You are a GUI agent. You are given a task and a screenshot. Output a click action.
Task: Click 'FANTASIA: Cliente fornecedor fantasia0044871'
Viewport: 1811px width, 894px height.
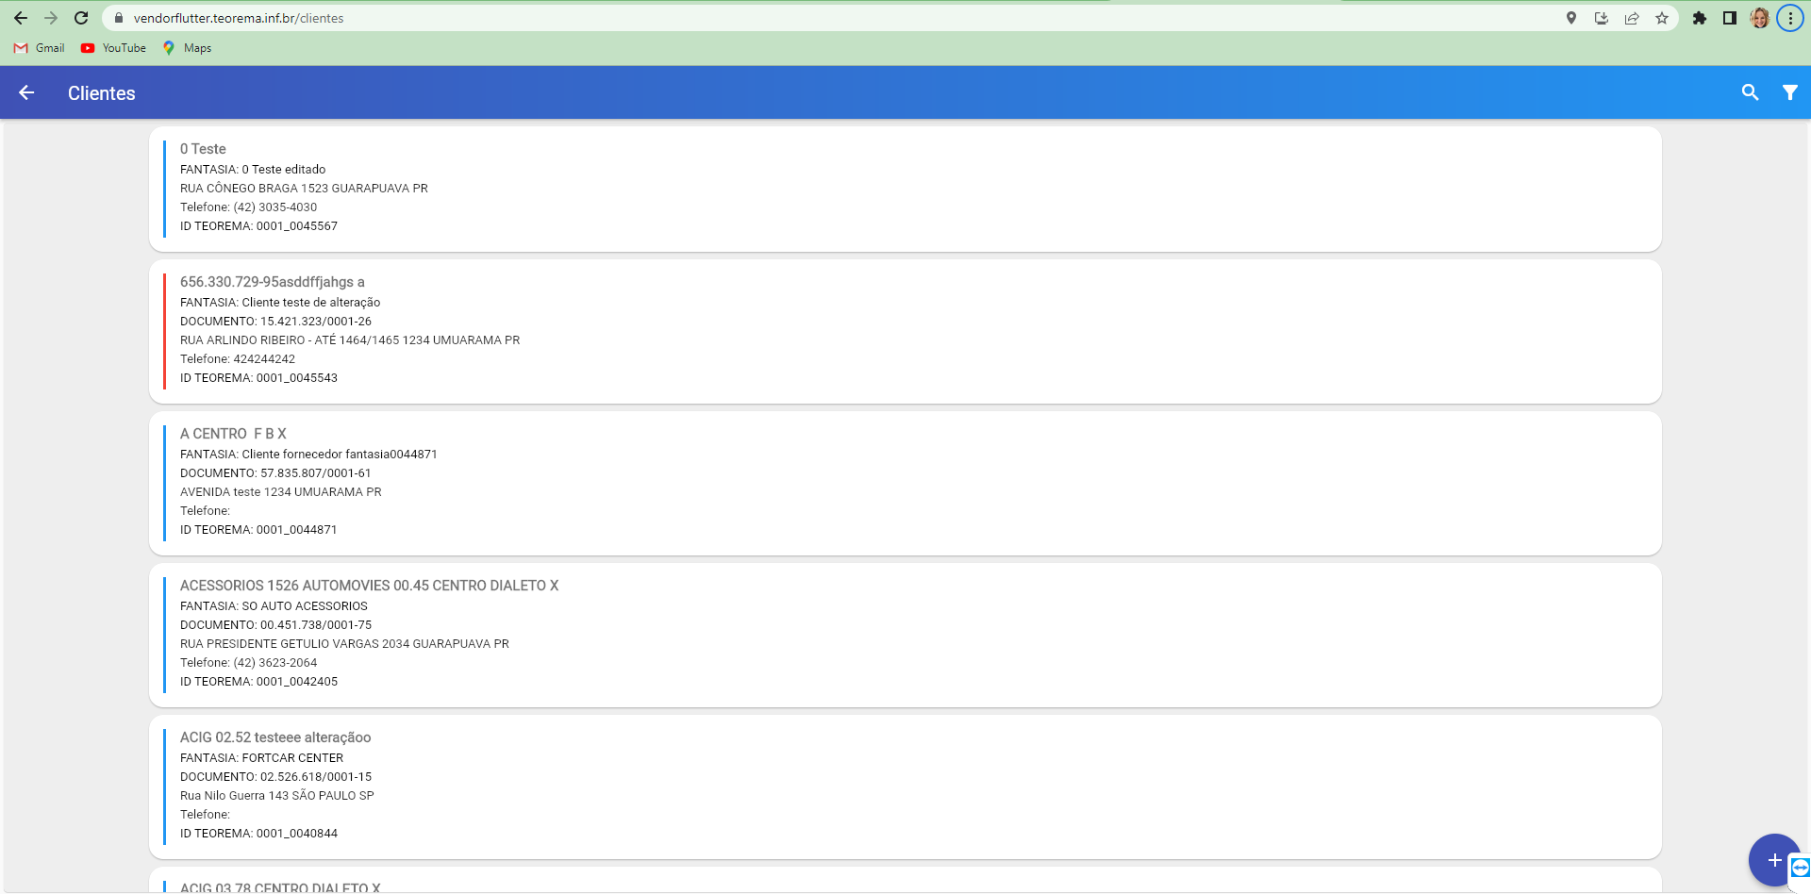pos(308,455)
